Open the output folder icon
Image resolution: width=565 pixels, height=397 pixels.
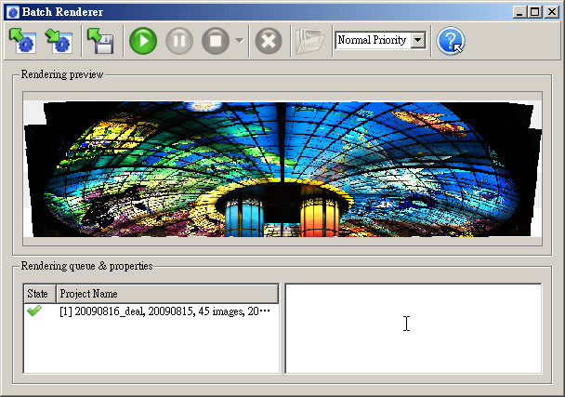[x=309, y=42]
